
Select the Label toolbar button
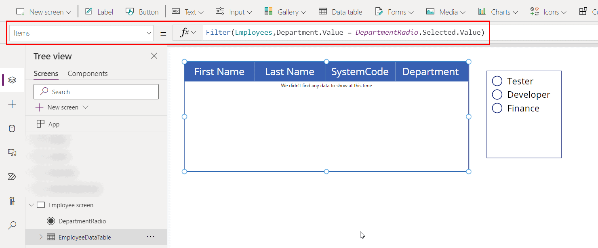tap(98, 12)
